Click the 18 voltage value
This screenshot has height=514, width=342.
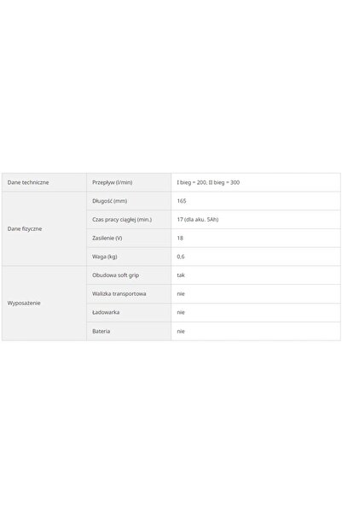[x=180, y=238]
